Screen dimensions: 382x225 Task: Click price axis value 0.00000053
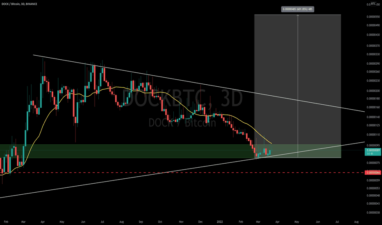pos(373,188)
